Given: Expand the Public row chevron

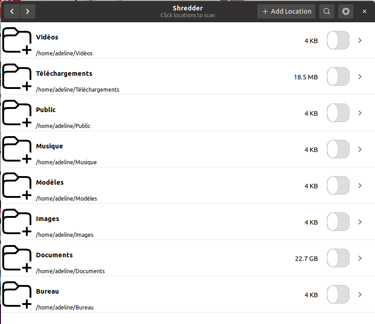Looking at the screenshot, I should (360, 113).
